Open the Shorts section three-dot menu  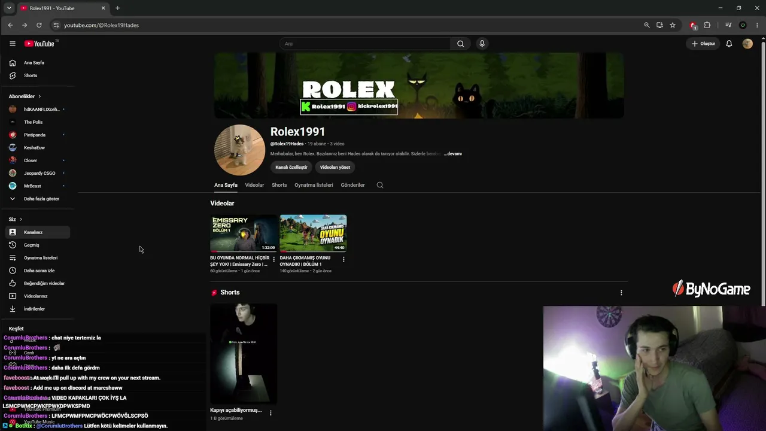pyautogui.click(x=621, y=293)
